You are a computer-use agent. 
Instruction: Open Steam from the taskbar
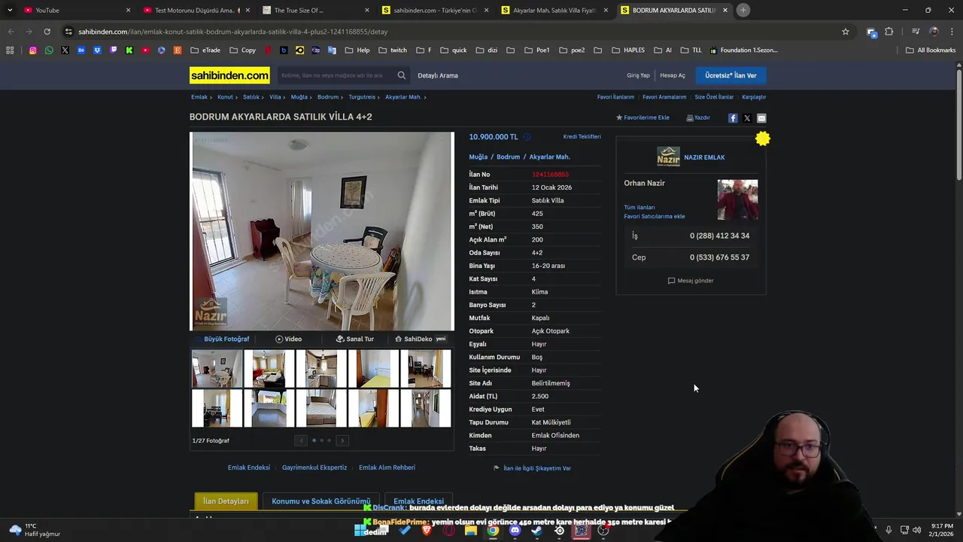coord(536,530)
